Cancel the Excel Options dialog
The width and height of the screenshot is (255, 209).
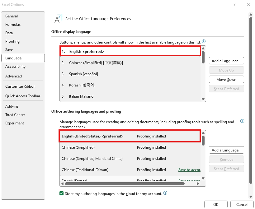tap(241, 205)
